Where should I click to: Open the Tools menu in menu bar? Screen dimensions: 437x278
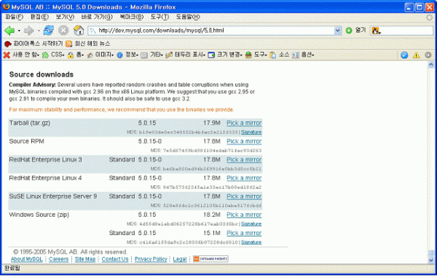[160, 17]
